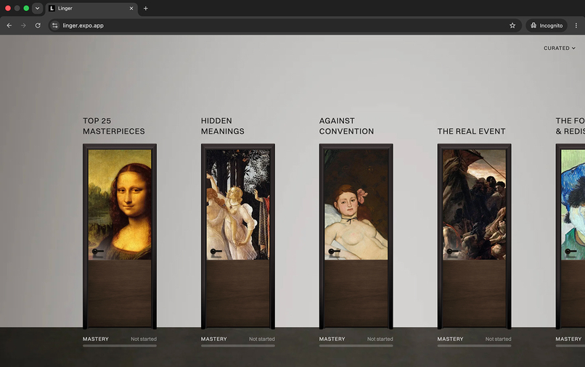The image size is (585, 367).
Task: Click the Incognito indicator button
Action: [x=547, y=25]
